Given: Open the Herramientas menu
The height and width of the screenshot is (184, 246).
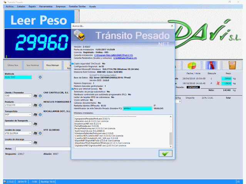Looking at the screenshot, I should 46,7.
